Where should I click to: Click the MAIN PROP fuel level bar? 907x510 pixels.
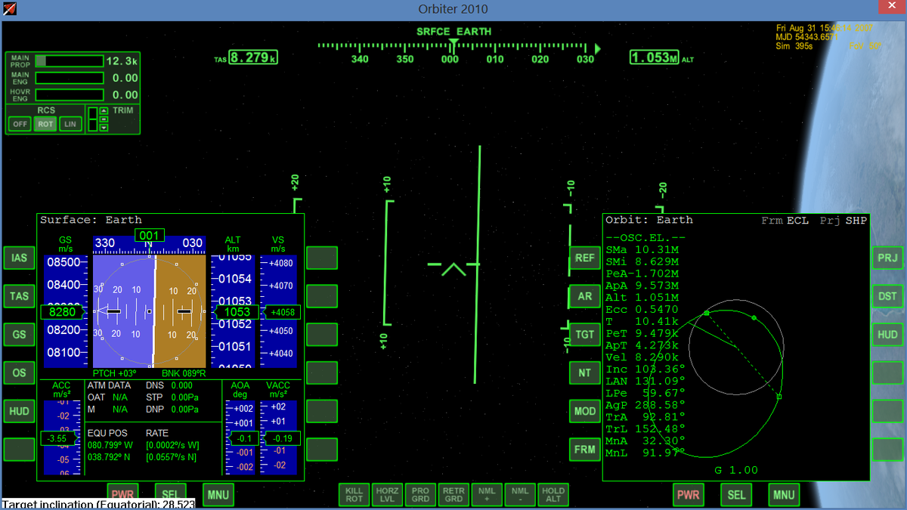pos(70,61)
